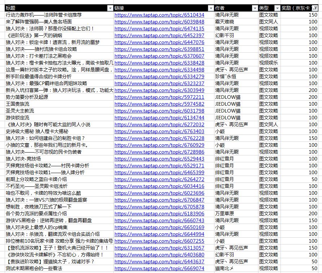Open the 标题 column filter dropdown
The height and width of the screenshot is (273, 322).
110,8
